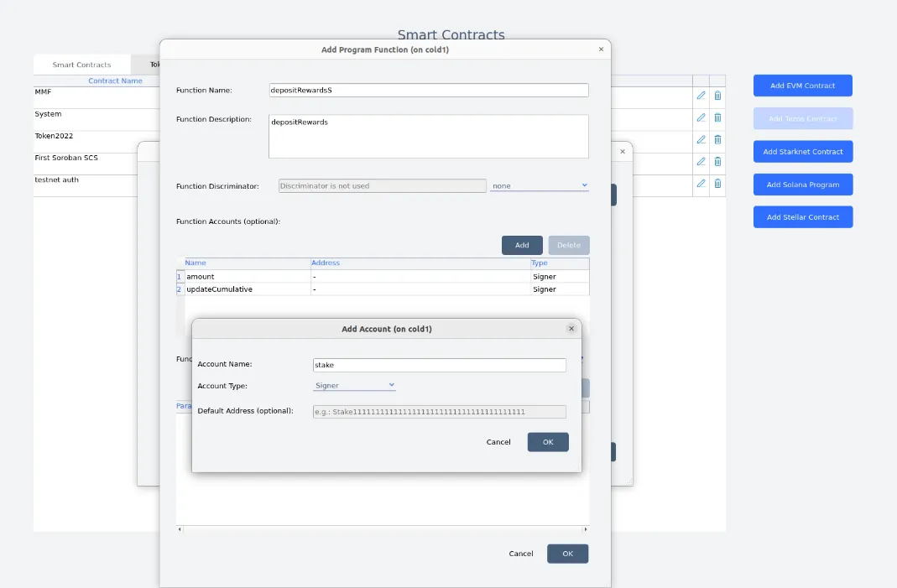Click the Default Address input field
This screenshot has width=897, height=588.
pos(440,412)
